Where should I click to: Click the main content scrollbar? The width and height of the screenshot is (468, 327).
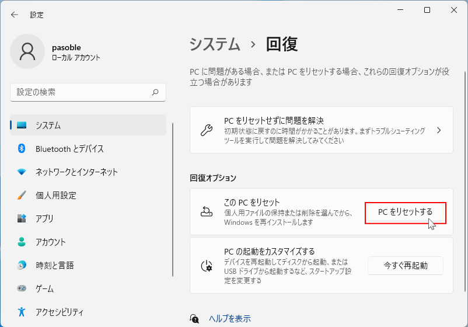(x=464, y=181)
